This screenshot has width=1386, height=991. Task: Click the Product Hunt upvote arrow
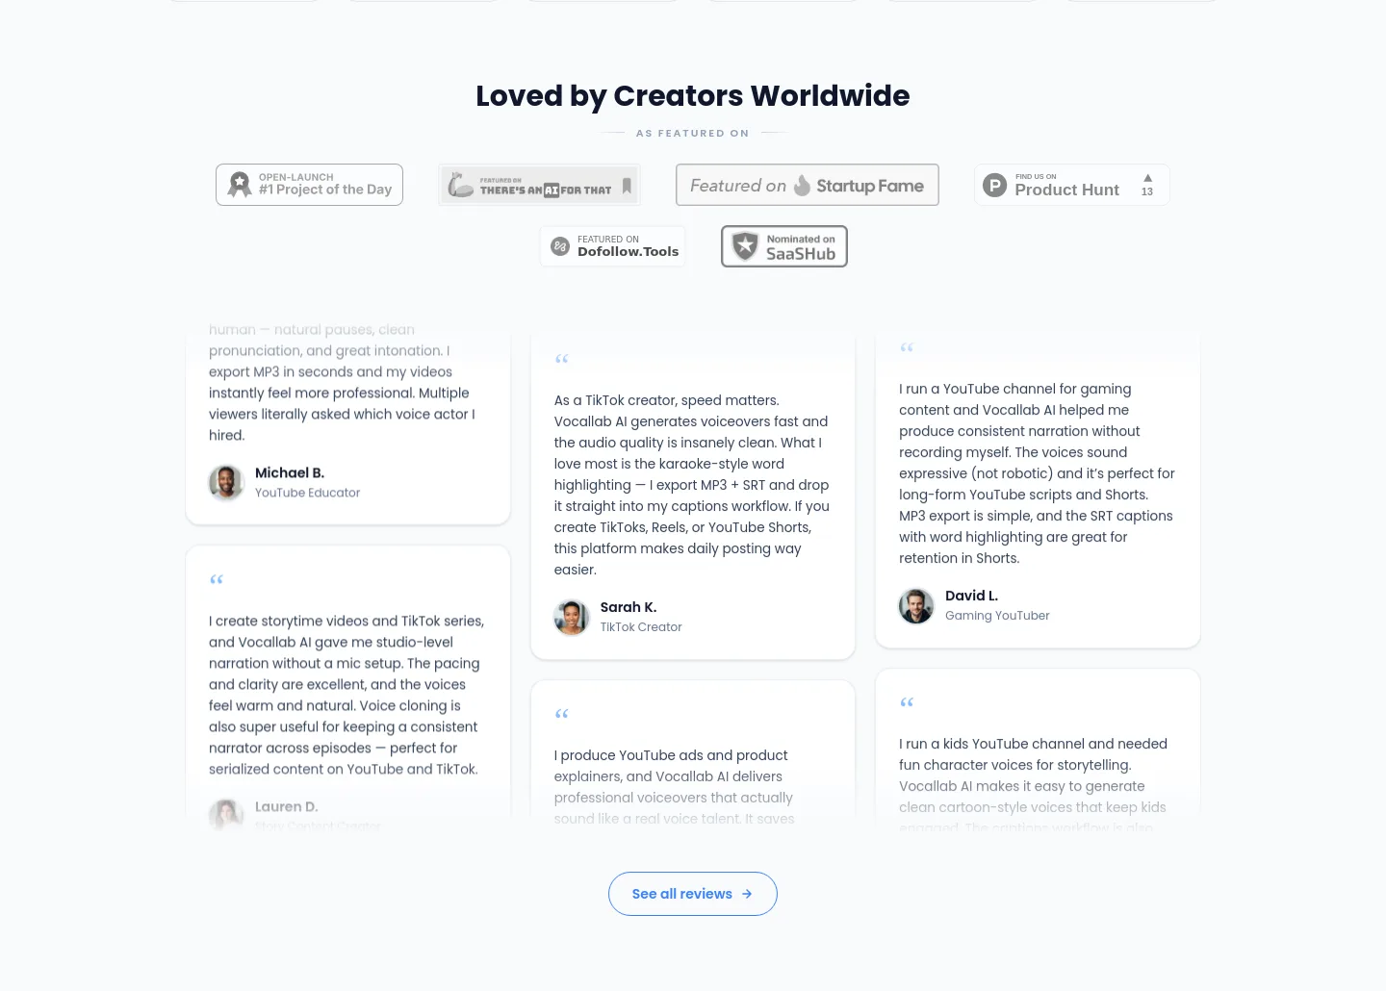[x=1147, y=178]
